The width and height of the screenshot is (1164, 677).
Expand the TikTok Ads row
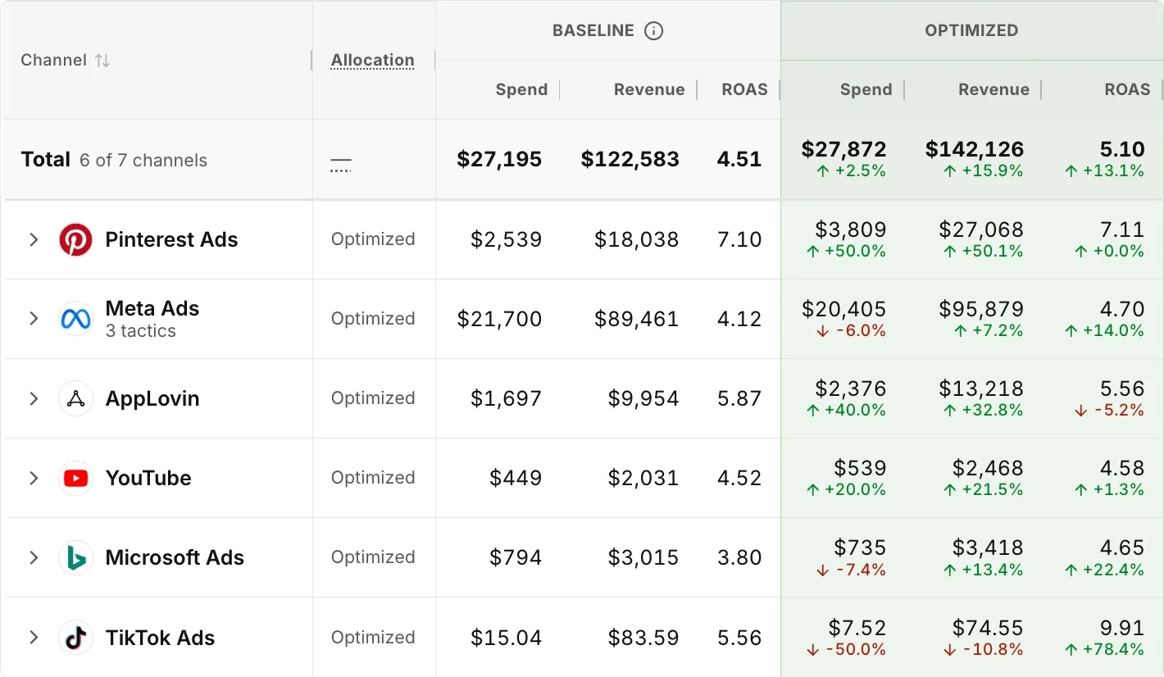click(34, 638)
